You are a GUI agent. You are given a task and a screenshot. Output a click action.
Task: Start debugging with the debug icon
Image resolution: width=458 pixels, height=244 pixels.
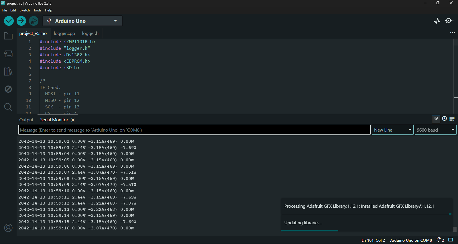(x=34, y=21)
